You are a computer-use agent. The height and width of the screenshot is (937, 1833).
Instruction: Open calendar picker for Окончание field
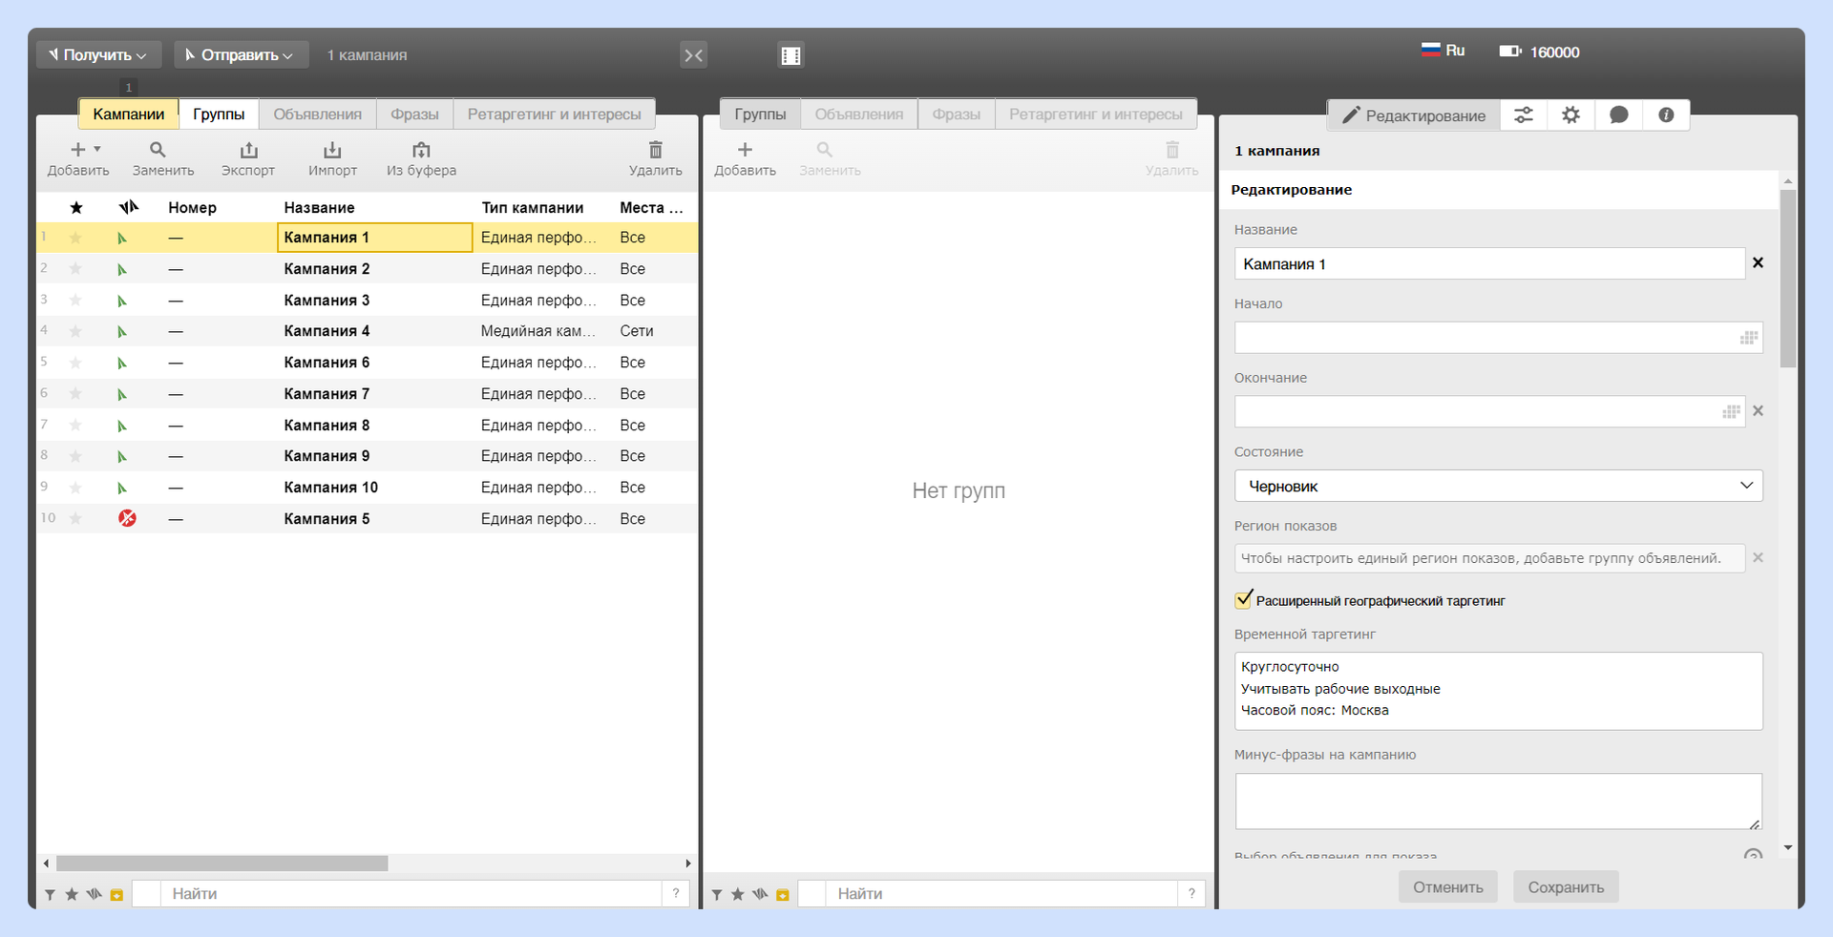coord(1731,412)
